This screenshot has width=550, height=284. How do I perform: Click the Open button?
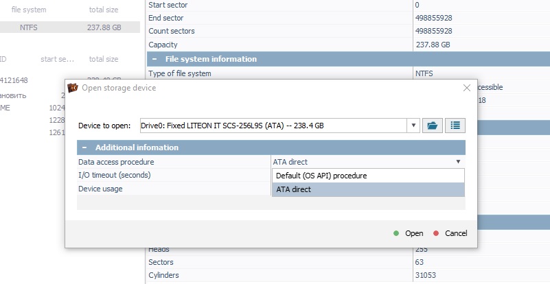pos(409,233)
